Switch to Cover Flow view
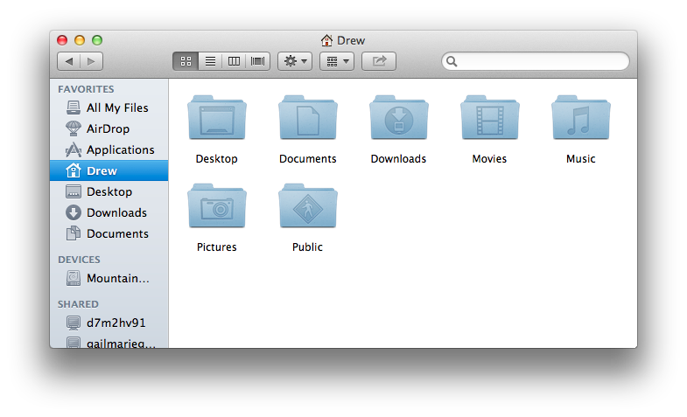Viewport: 687px width, 417px height. point(257,61)
